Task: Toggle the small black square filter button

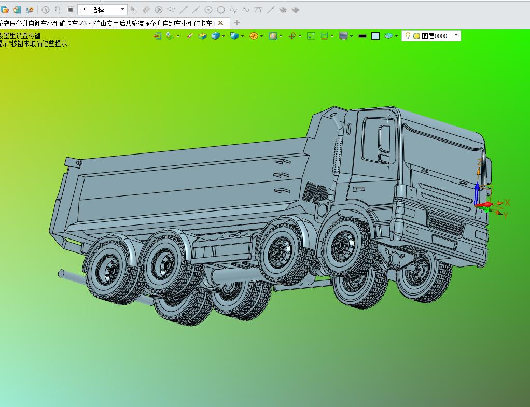Action: pos(71,10)
